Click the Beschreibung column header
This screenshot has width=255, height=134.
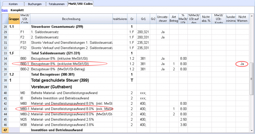tap(71, 19)
